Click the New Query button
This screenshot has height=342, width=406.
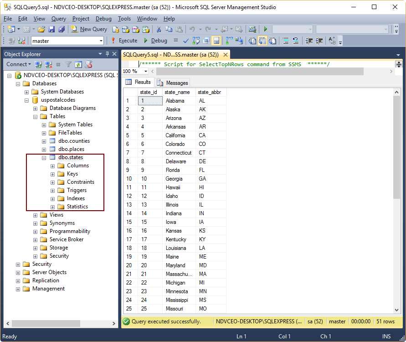pos(89,29)
